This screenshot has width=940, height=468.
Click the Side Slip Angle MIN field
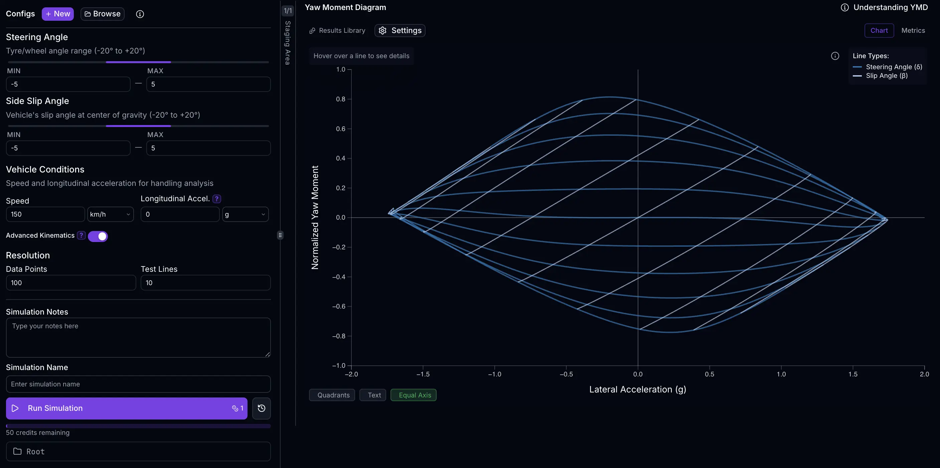[x=68, y=148]
